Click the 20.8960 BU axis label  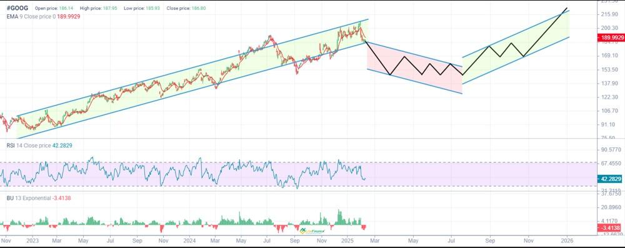pyautogui.click(x=611, y=207)
